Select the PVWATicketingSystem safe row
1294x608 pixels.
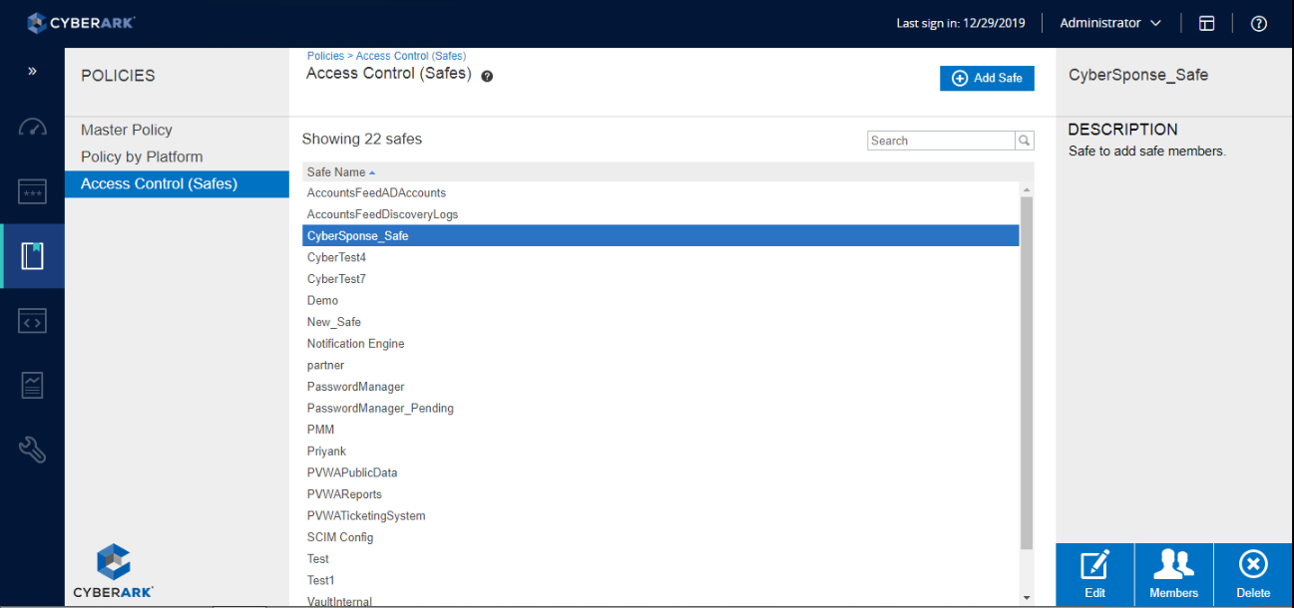[x=660, y=516]
